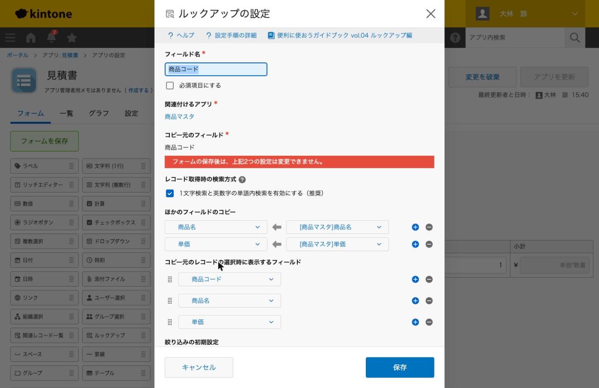Select the チェックボックス field in the palette
Screen dimensions: 599x388
[116, 223]
